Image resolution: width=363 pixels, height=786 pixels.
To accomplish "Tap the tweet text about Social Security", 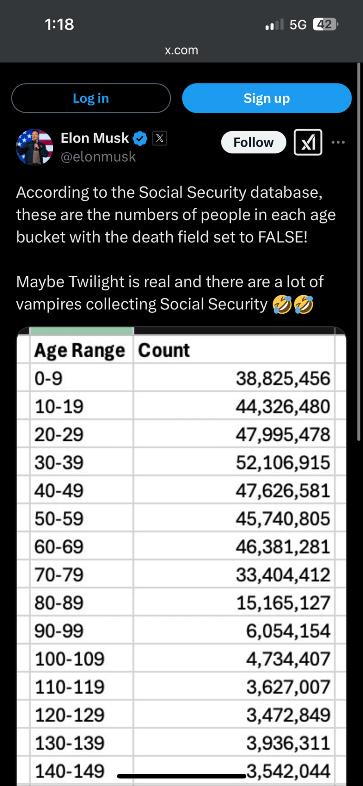I will tap(176, 248).
